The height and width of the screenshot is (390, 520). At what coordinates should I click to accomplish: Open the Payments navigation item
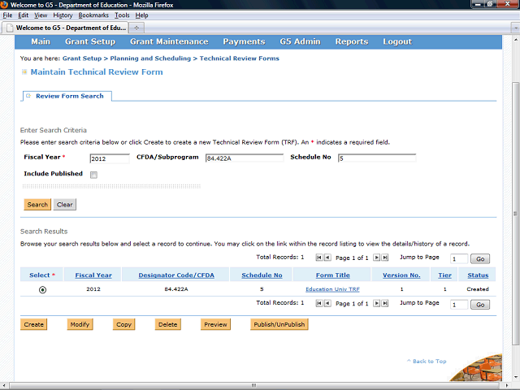point(244,41)
